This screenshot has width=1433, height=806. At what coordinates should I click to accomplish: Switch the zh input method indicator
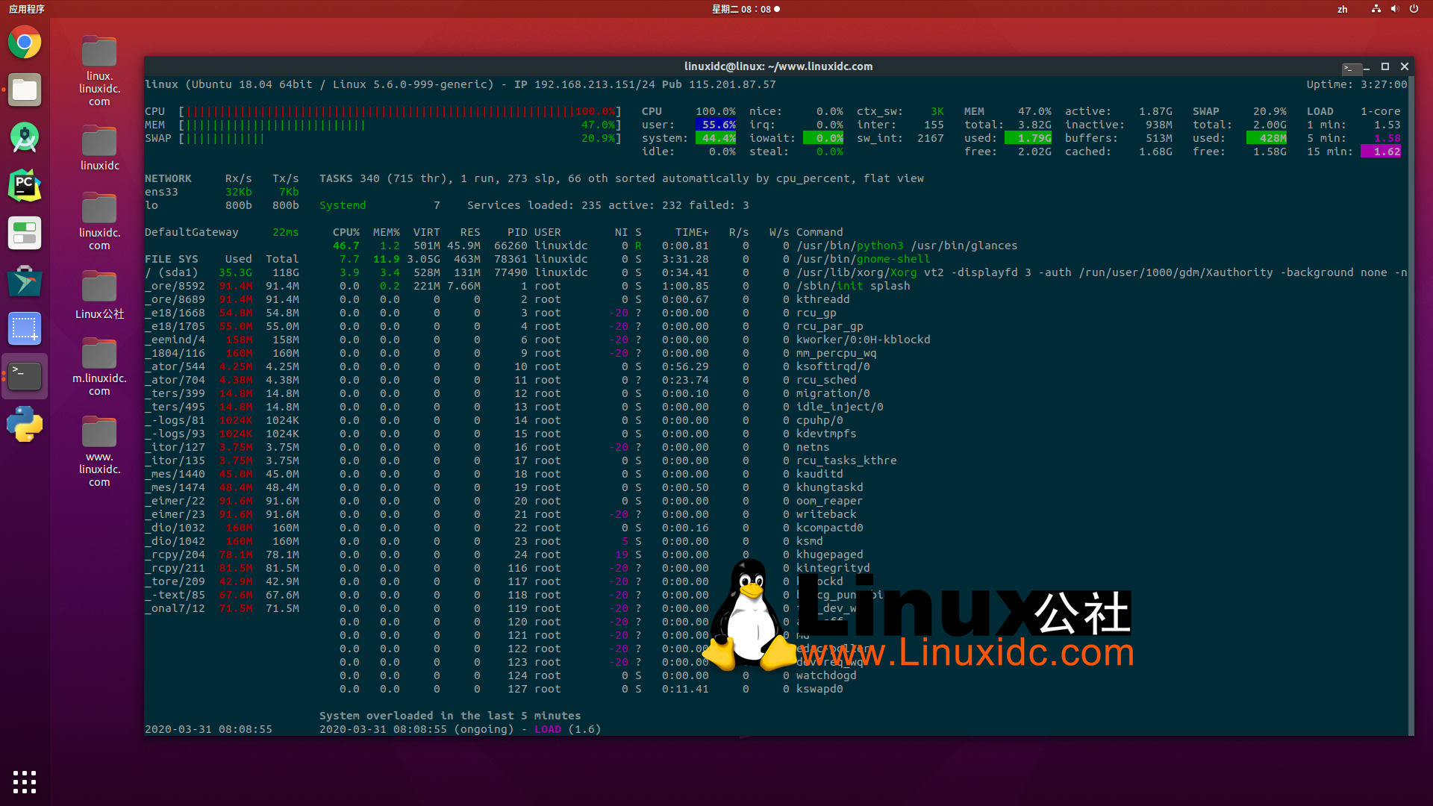pyautogui.click(x=1342, y=9)
